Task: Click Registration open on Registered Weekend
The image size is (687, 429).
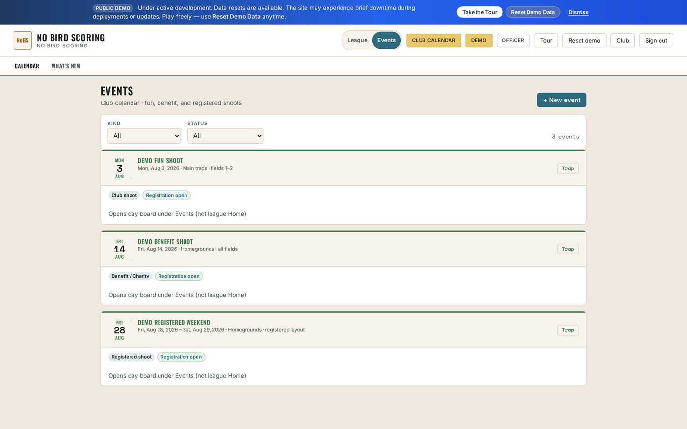Action: (181, 357)
